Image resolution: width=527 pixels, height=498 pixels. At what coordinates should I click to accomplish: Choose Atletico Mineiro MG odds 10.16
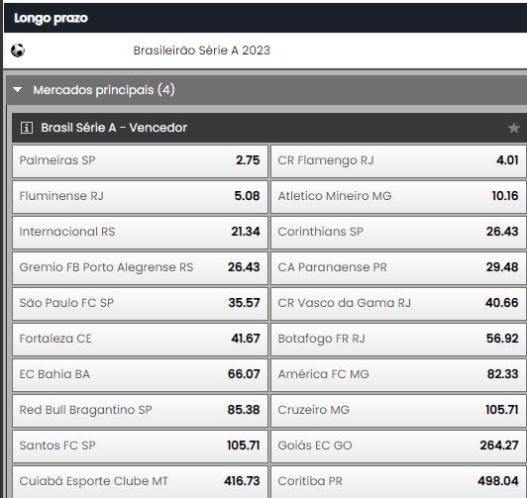398,196
